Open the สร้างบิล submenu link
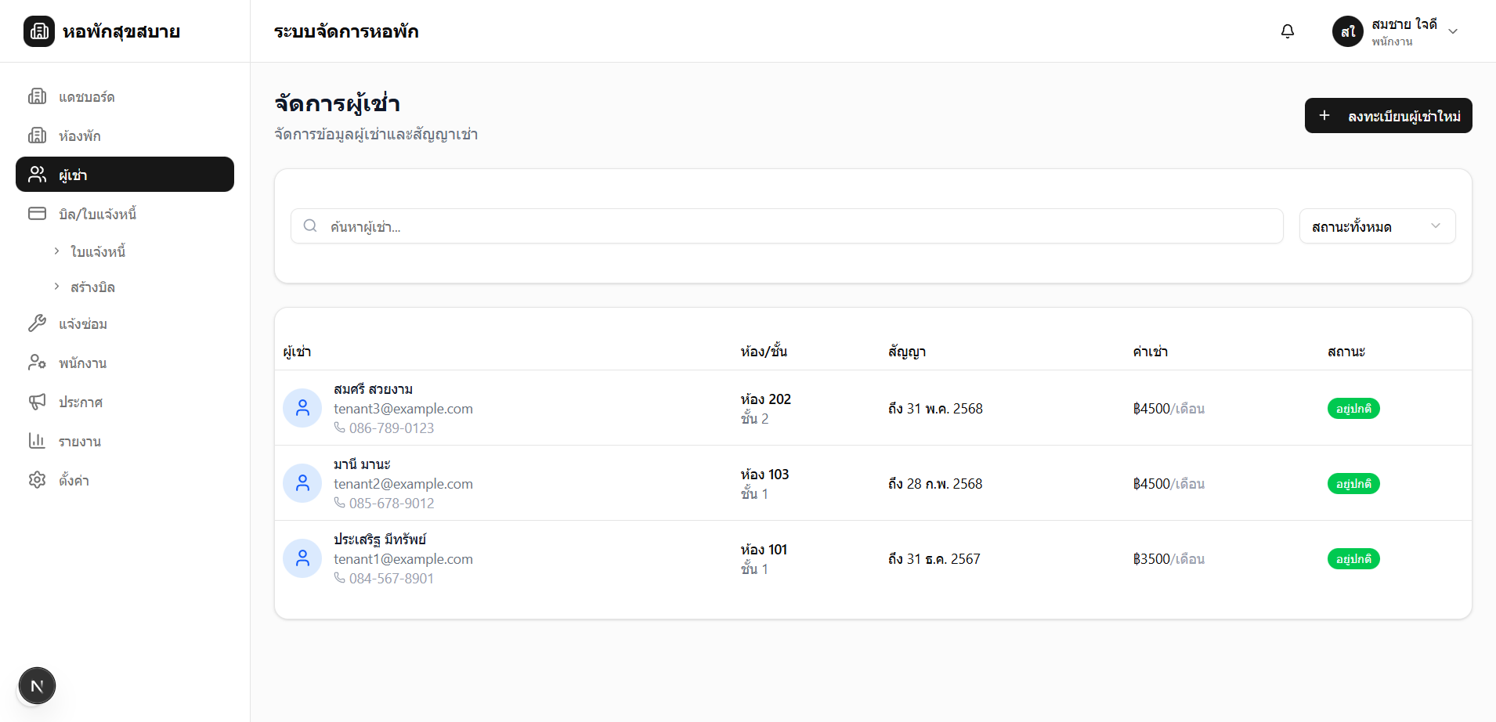1496x722 pixels. pos(92,287)
